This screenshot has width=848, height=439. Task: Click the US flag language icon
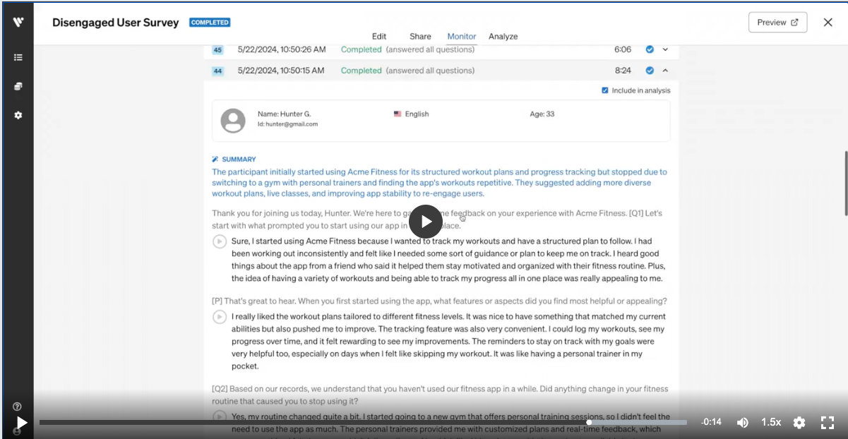(398, 114)
